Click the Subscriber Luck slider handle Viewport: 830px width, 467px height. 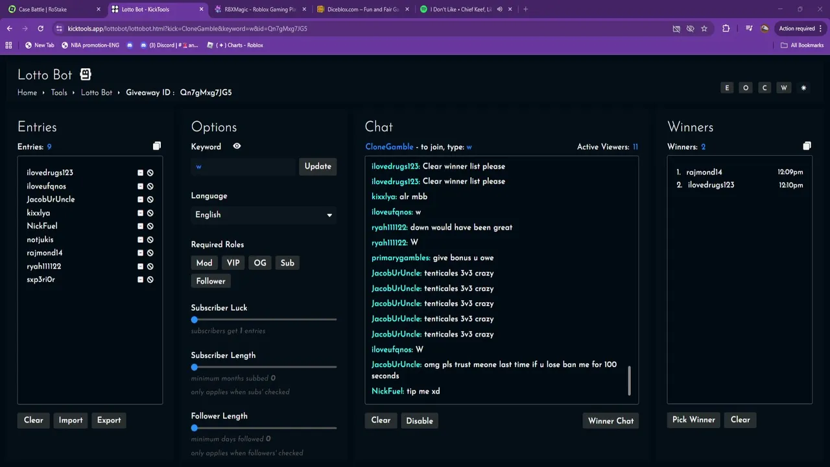click(195, 320)
